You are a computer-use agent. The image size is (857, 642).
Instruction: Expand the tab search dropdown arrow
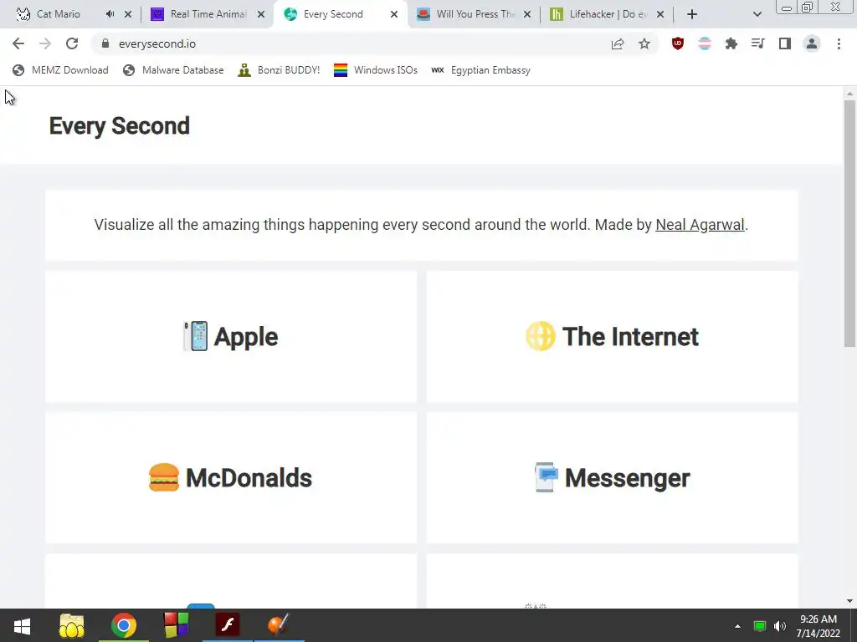point(757,14)
